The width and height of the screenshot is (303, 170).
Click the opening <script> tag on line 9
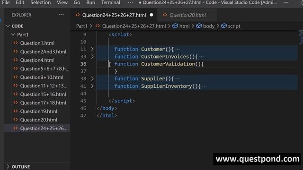[120, 34]
